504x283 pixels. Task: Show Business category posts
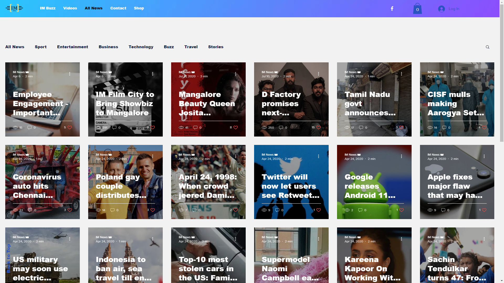108,47
